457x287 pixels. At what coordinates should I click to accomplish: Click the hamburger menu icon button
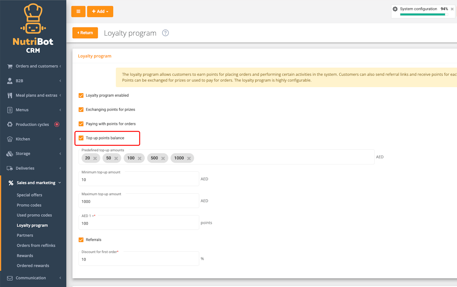78,11
